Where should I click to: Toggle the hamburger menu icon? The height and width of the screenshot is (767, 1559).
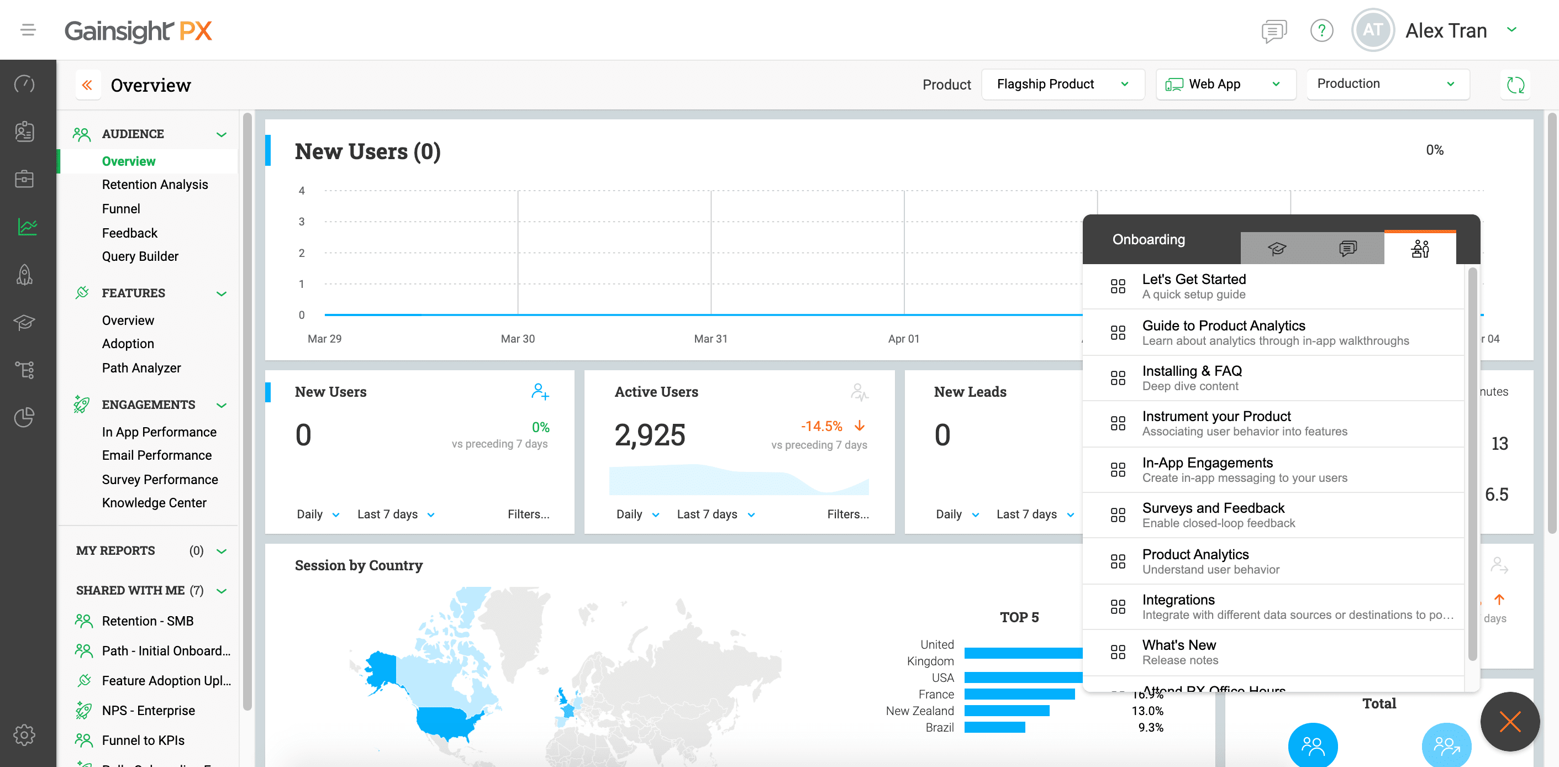28,30
